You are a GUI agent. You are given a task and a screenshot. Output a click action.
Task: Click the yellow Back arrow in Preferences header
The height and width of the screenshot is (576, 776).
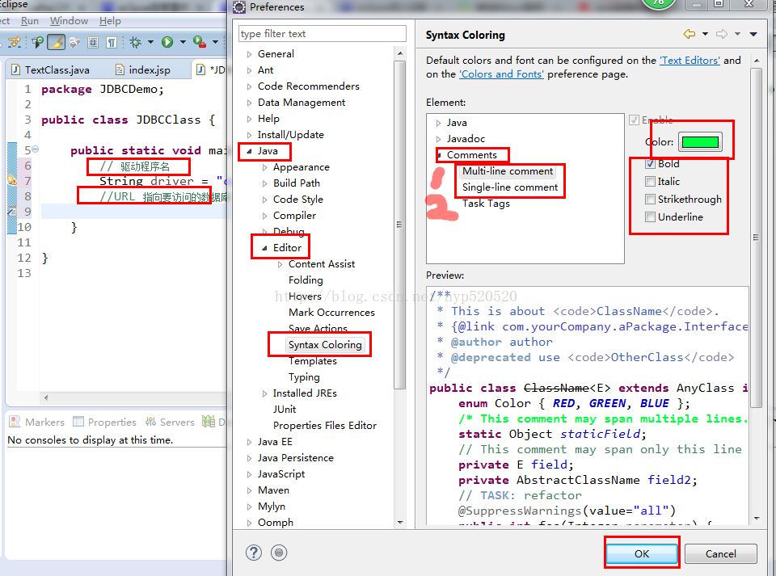tap(689, 34)
